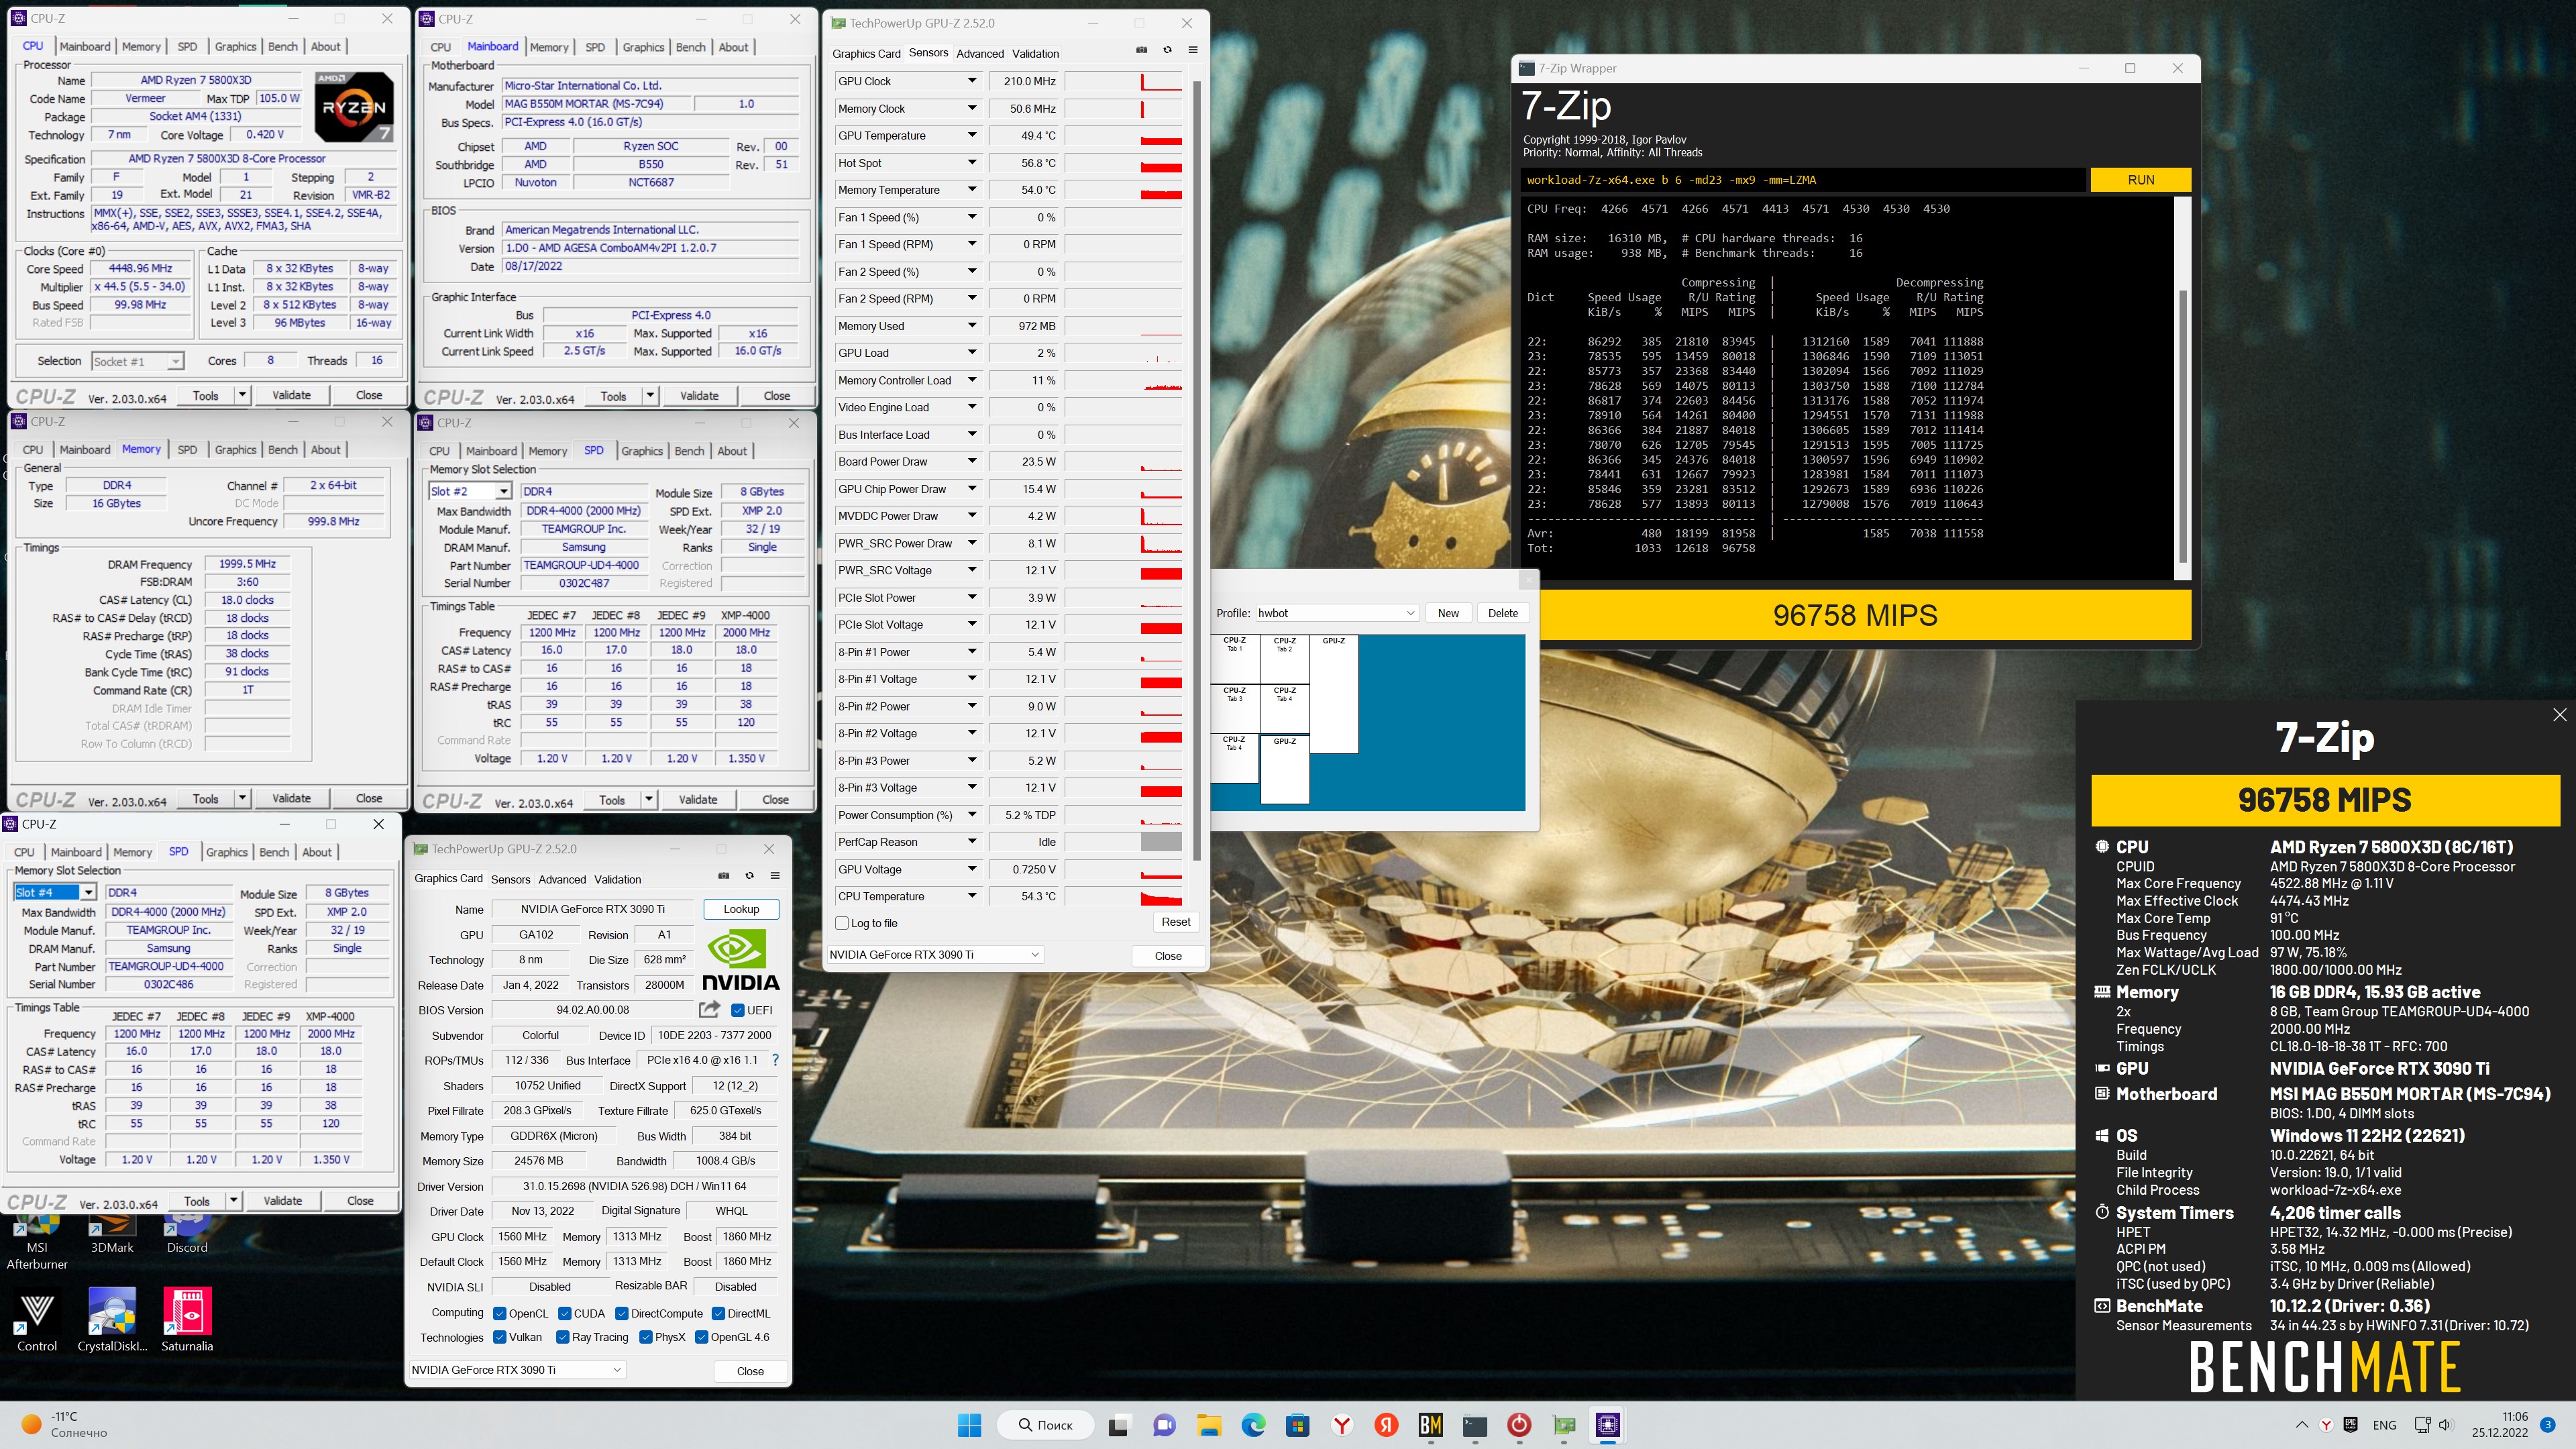This screenshot has width=2576, height=1449.
Task: Click the Microsoft Edge taskbar icon
Action: 1253,1425
